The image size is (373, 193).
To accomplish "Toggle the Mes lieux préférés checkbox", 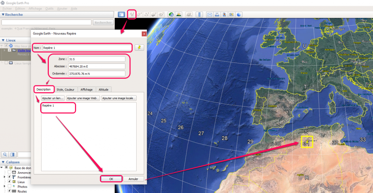I will 7,46.
